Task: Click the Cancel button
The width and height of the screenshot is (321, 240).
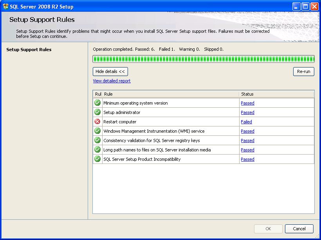Action: coord(299,229)
